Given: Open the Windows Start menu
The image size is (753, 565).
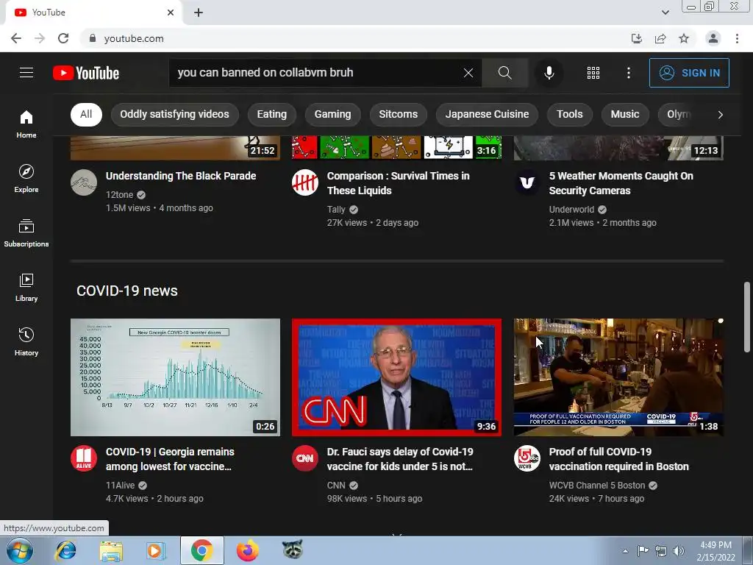Looking at the screenshot, I should (x=19, y=550).
